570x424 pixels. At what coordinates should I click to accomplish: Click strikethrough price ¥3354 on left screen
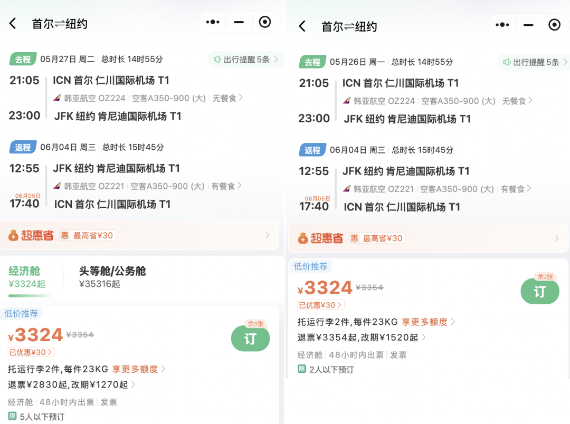click(x=80, y=335)
